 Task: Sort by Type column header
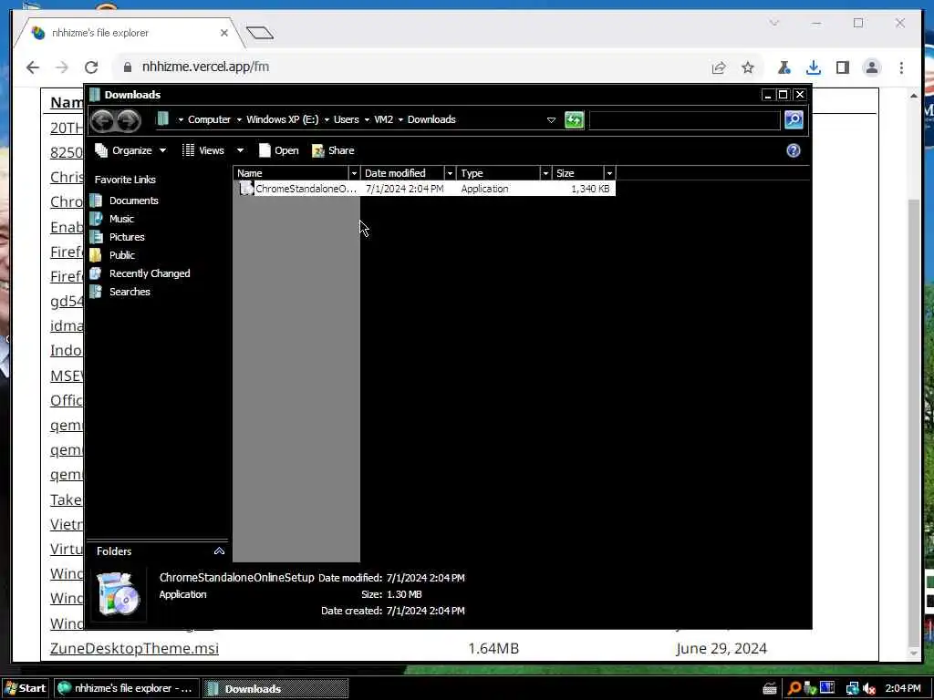tap(499, 173)
